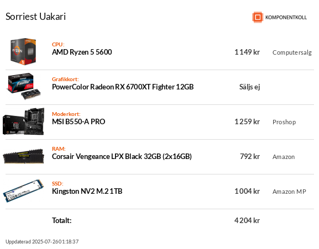Viewport: 319px width, 249px height.
Task: Click the MSI B550-A PRO motherboard image
Action: point(24,121)
